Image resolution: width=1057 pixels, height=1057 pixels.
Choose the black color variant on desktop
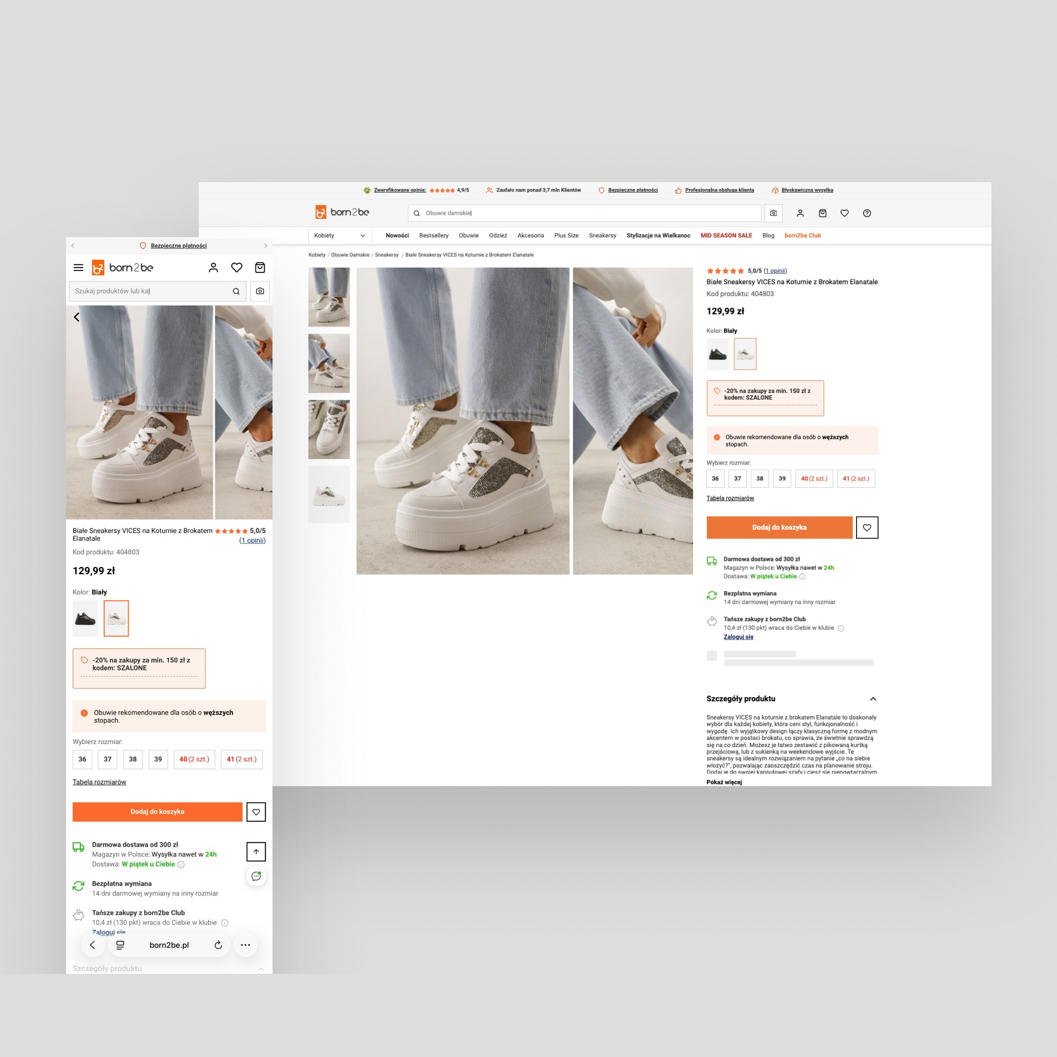[x=717, y=354]
